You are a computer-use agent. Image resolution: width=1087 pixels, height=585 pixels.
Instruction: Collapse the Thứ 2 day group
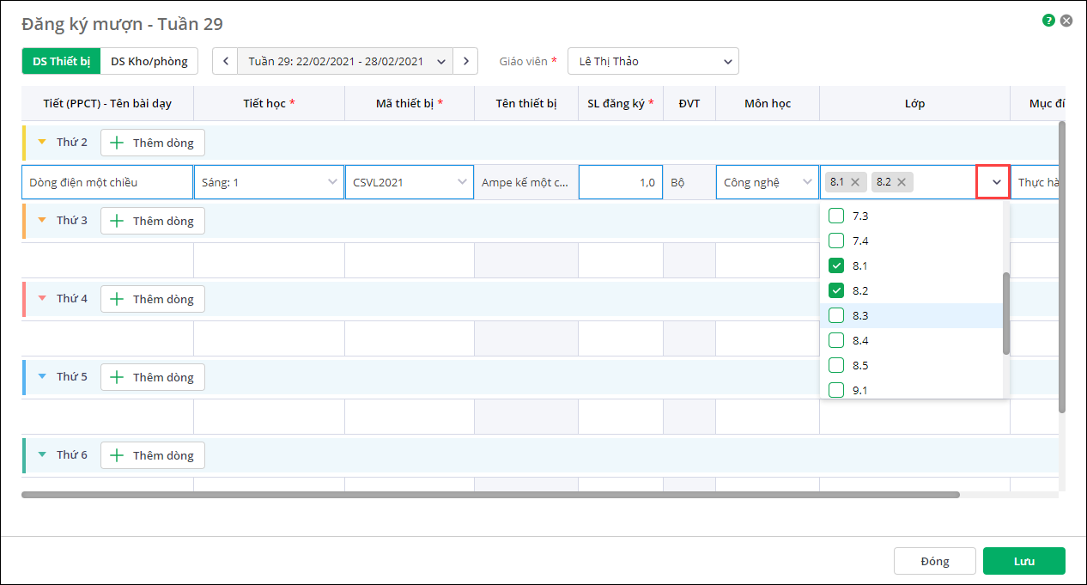point(42,142)
